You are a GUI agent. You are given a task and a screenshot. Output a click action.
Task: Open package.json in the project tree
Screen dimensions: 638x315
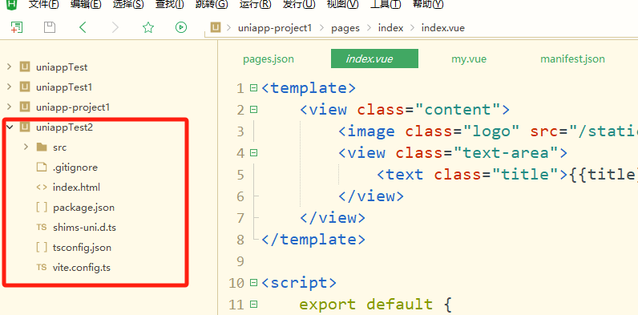pos(83,208)
